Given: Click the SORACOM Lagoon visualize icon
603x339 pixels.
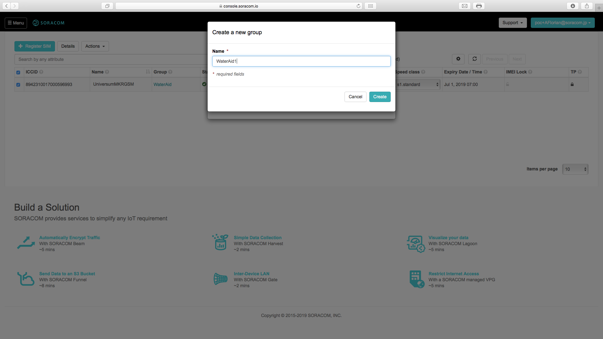Looking at the screenshot, I should point(416,244).
